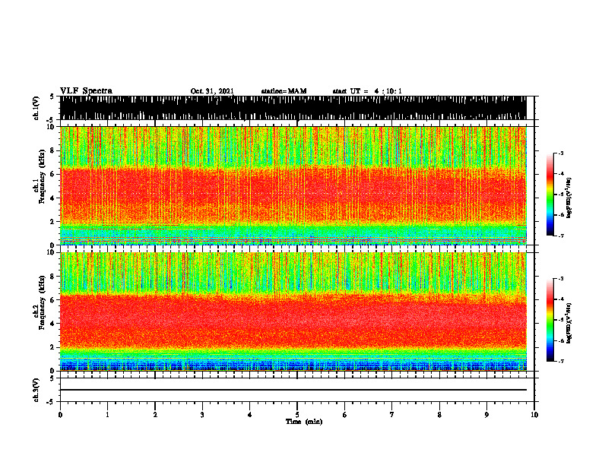Click the time axis tick label "1"
This screenshot has width=602, height=465.
(107, 415)
